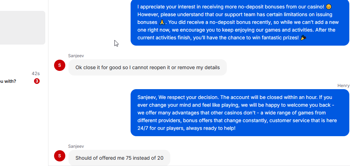The width and height of the screenshot is (350, 166).
Task: Click "Sanjeev" name above "Ok close it" message
Action: [76, 56]
